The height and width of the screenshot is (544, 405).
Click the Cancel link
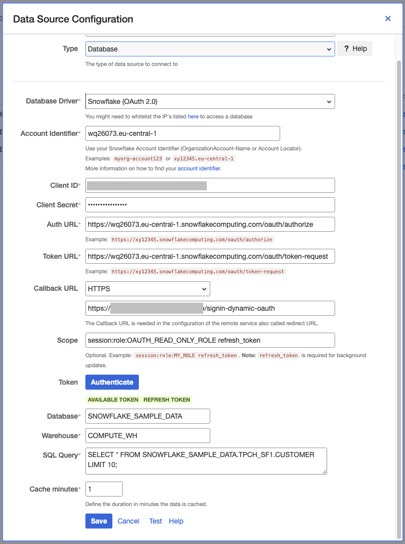pos(128,521)
